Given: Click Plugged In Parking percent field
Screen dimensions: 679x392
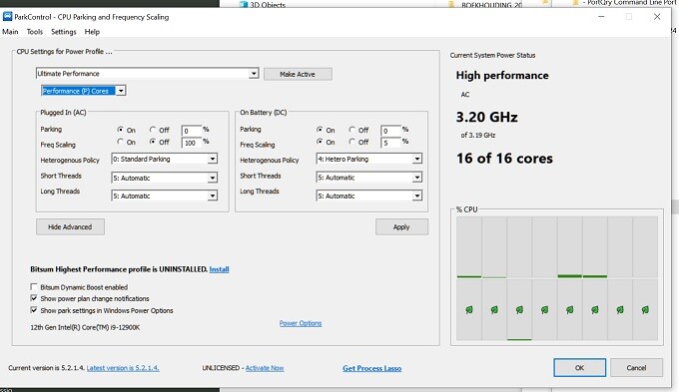Looking at the screenshot, I should tap(192, 131).
